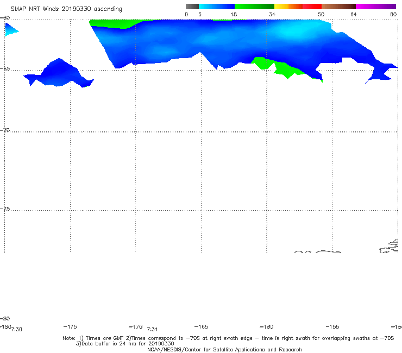Click the isolated blue wind patch near -175
402x353 pixels.
[x=59, y=74]
